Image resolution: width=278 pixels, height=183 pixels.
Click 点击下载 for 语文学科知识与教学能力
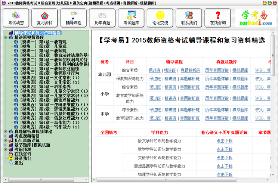coord(225,141)
